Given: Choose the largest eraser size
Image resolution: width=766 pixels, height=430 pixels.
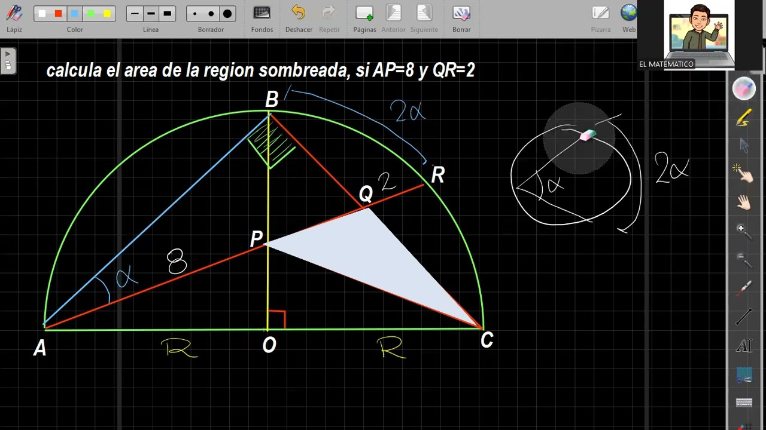Looking at the screenshot, I should coord(227,14).
